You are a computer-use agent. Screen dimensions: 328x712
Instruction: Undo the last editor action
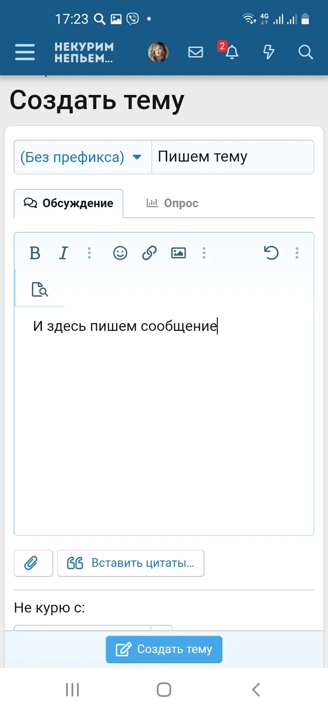[272, 253]
